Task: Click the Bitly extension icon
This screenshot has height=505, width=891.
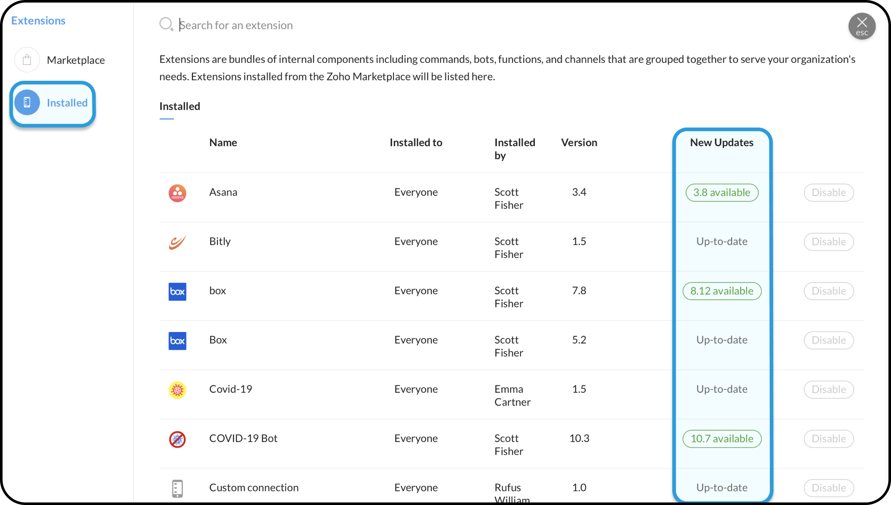Action: 177,242
